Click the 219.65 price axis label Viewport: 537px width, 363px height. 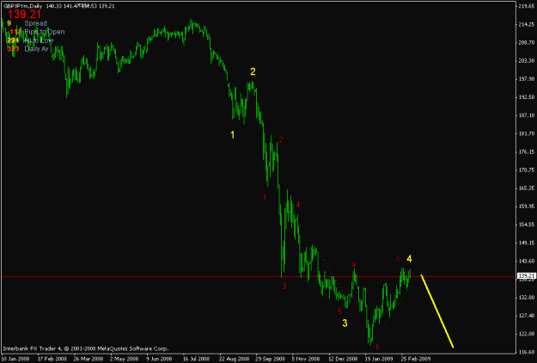coord(527,6)
